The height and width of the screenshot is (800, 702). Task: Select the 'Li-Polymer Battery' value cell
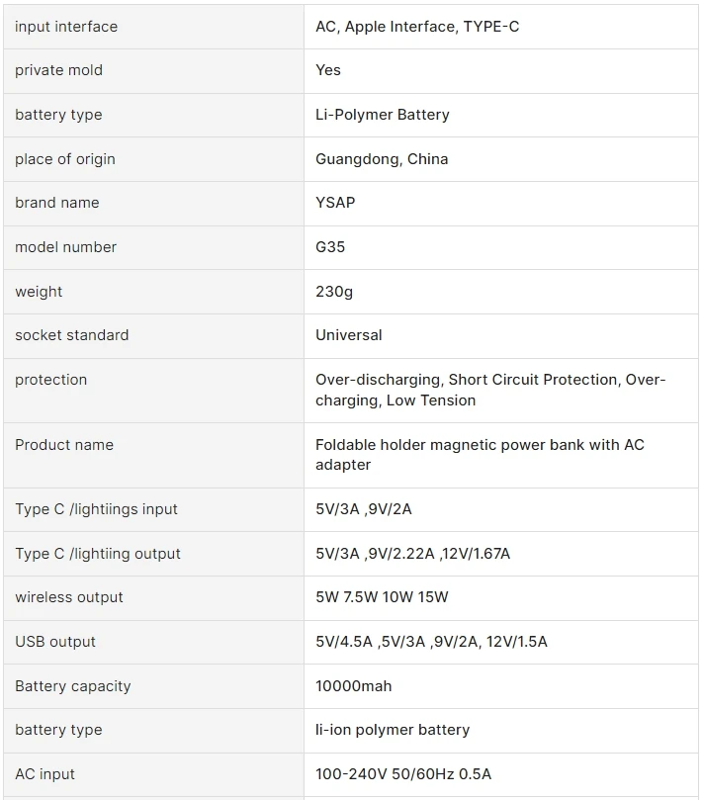tap(382, 115)
